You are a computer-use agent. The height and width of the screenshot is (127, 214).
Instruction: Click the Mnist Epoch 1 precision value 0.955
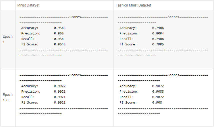[59, 33]
